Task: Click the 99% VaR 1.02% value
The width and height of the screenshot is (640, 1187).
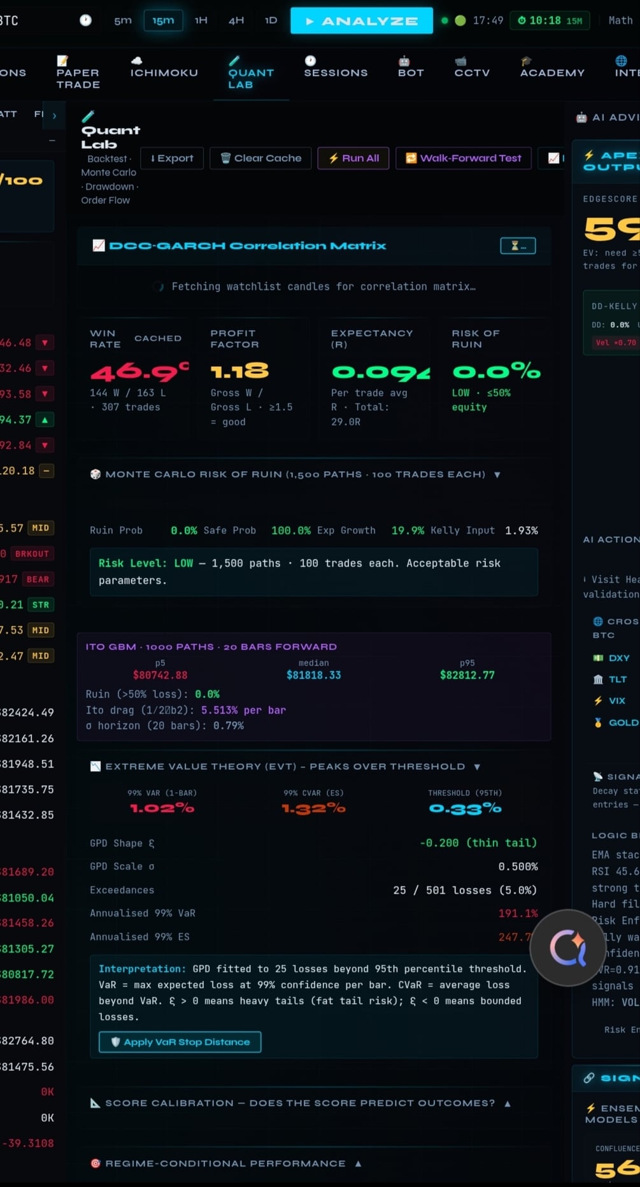Action: tap(162, 808)
